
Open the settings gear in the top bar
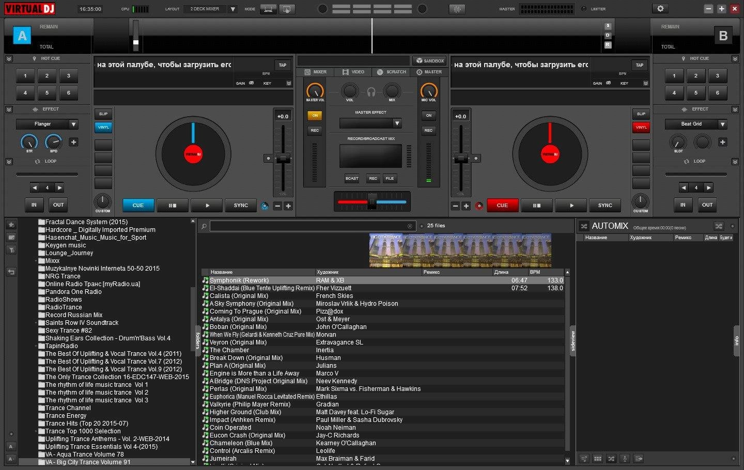click(x=660, y=9)
